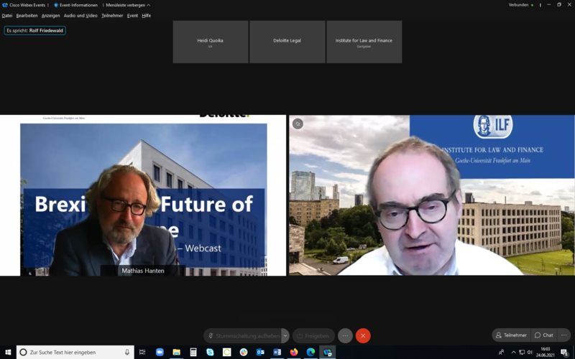Click the taskbar clock showing 24.06.2021

(x=546, y=352)
